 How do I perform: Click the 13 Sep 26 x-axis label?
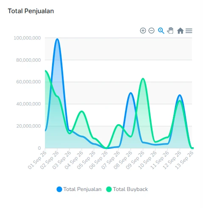[x=184, y=160]
